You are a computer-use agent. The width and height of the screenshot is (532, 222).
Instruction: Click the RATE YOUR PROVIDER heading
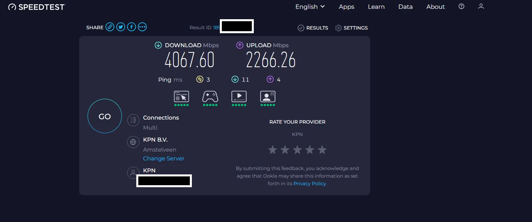coord(297,122)
